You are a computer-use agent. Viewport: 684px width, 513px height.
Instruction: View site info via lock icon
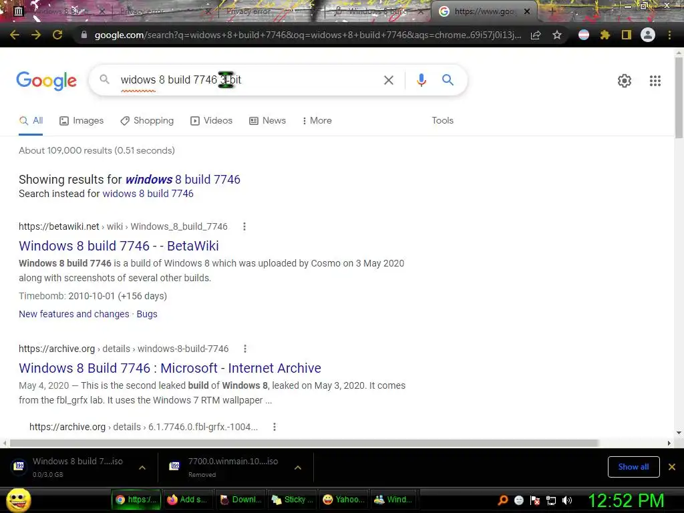[83, 35]
